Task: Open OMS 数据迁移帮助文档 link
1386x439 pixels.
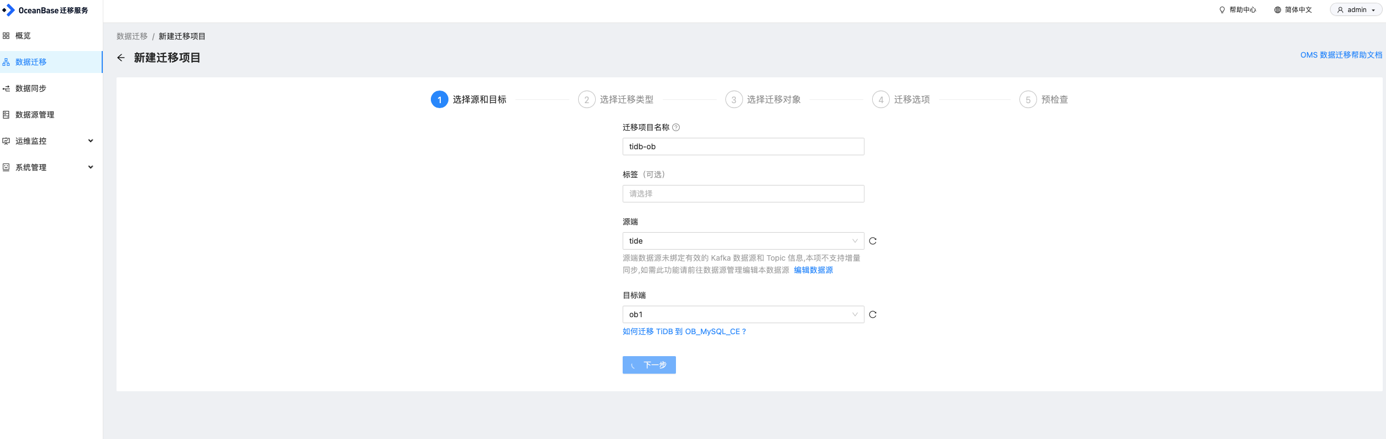Action: pyautogui.click(x=1341, y=55)
